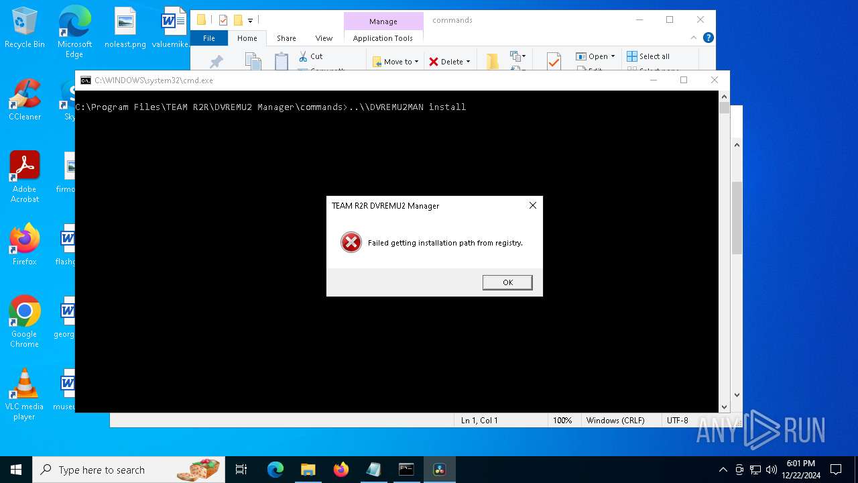Click the Paste clipboard icon
This screenshot has width=858, height=483.
tap(282, 62)
